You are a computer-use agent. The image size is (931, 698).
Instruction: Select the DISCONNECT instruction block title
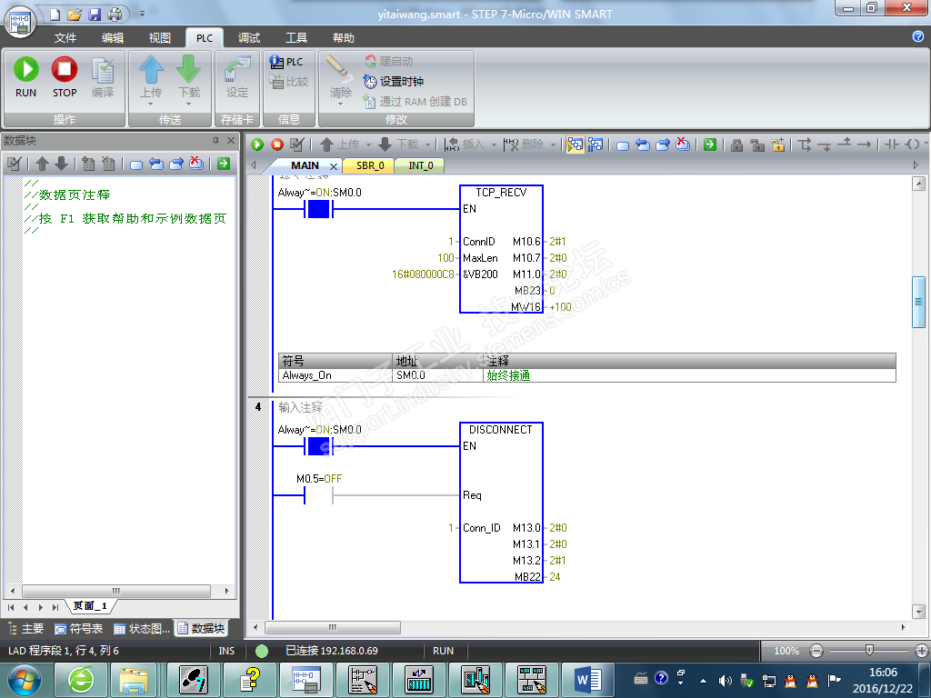pos(501,430)
